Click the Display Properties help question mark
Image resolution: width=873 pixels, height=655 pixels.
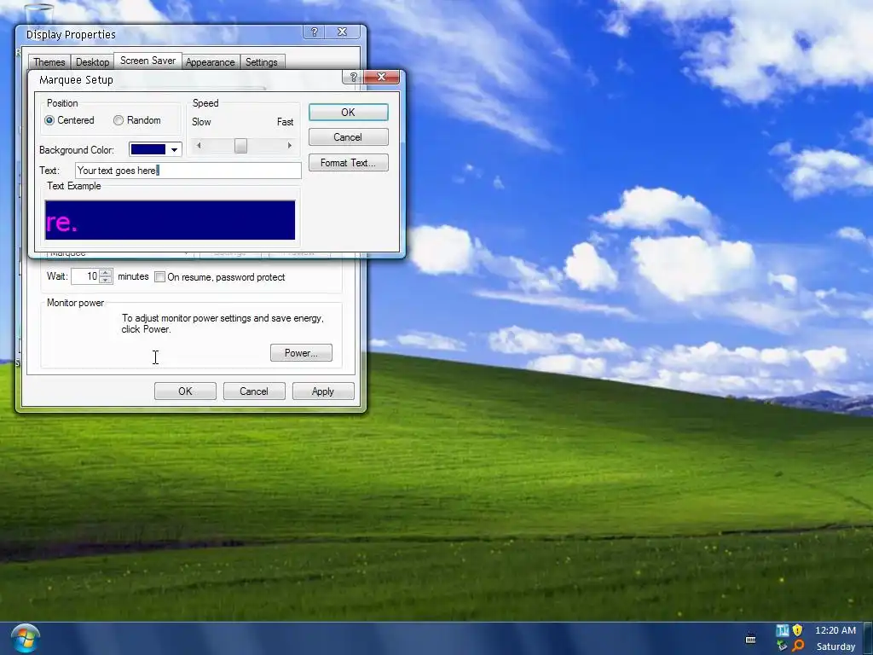pos(314,32)
